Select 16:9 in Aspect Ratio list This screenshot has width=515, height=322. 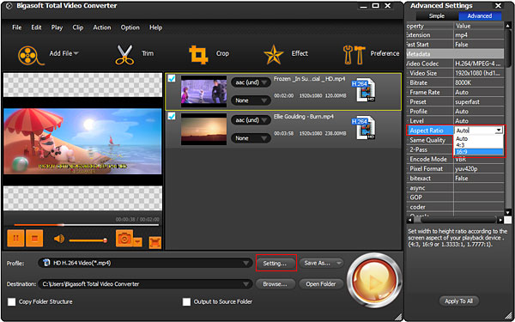click(479, 152)
